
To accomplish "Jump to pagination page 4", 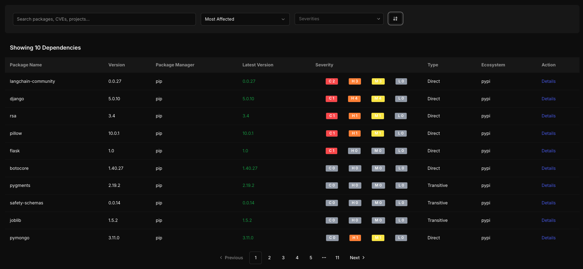I will point(297,258).
